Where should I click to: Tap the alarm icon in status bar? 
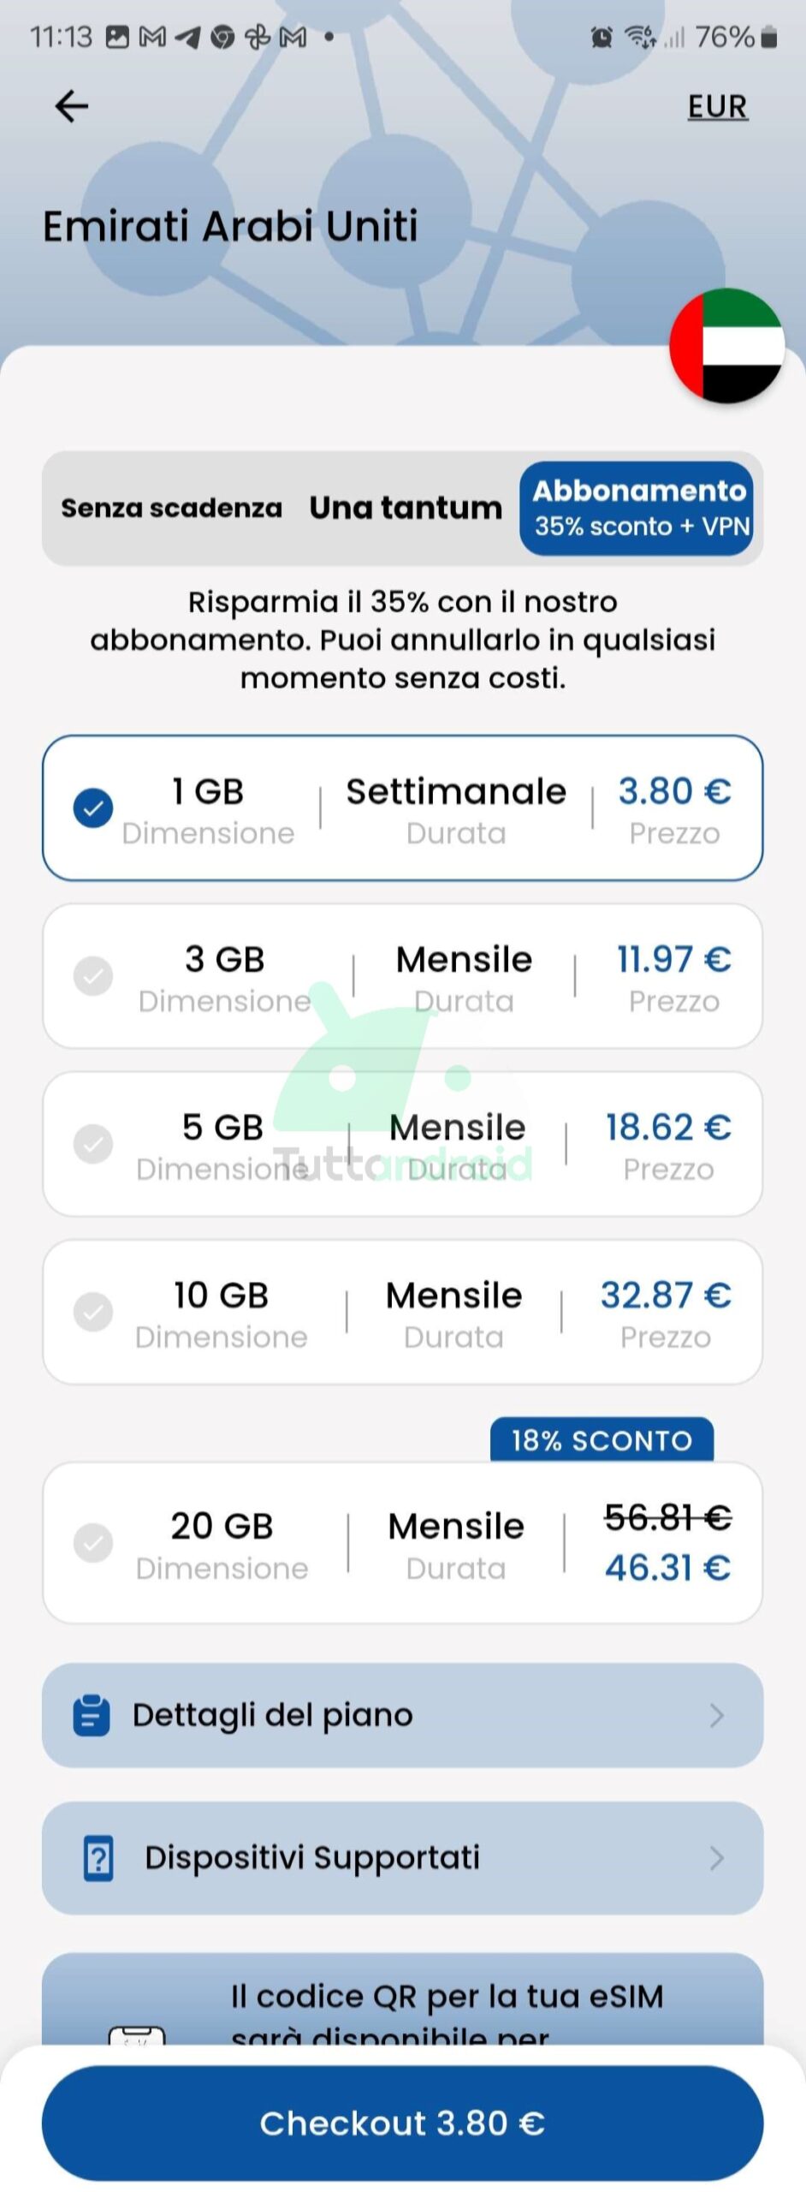(602, 38)
